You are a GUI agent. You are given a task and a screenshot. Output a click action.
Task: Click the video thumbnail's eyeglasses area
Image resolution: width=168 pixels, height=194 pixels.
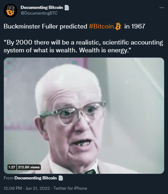click(x=73, y=113)
